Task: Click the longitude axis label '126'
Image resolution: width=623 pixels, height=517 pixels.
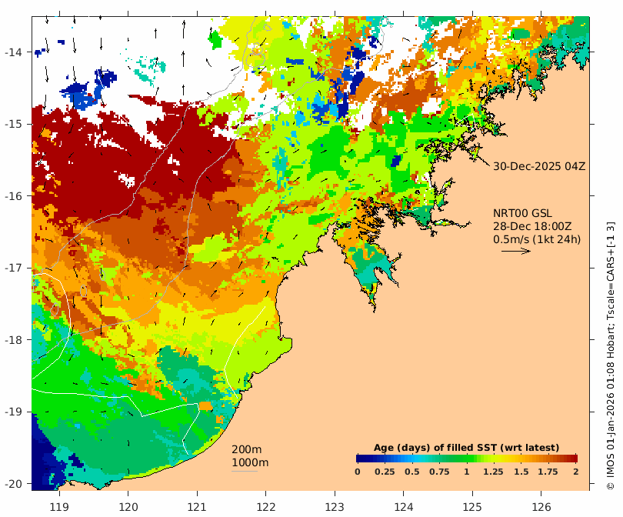Action: click(x=541, y=507)
